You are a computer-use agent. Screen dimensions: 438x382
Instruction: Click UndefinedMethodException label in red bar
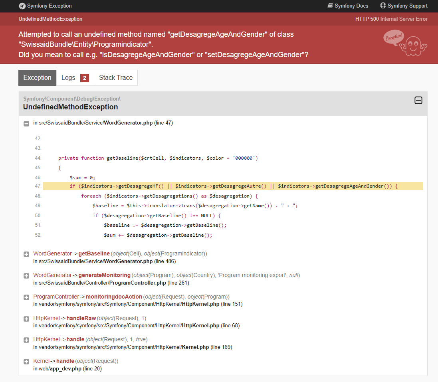50,19
